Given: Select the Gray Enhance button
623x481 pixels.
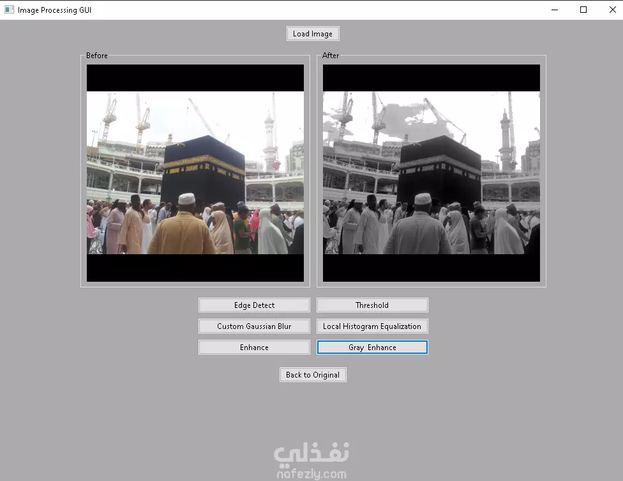Looking at the screenshot, I should coord(372,347).
